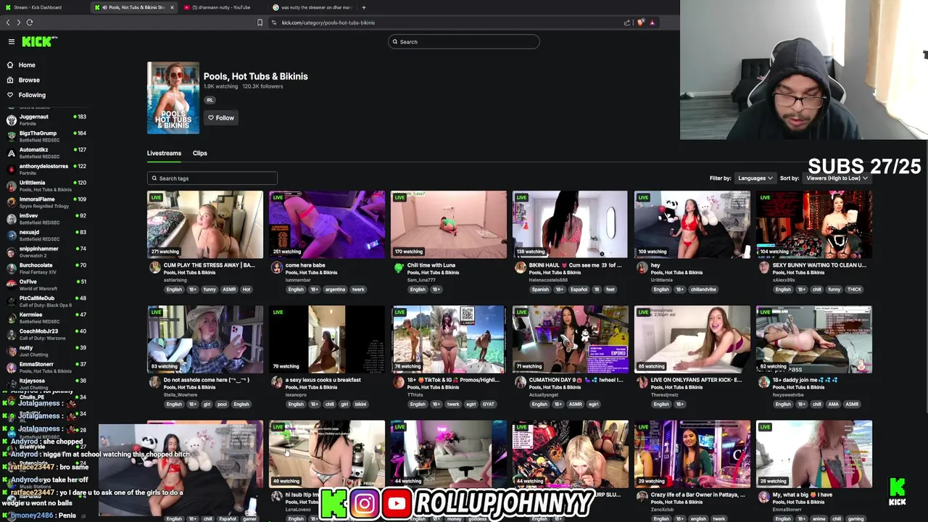The image size is (928, 522).
Task: Click the 'Español' tag under BIKINI HAUL stream
Action: pos(579,289)
